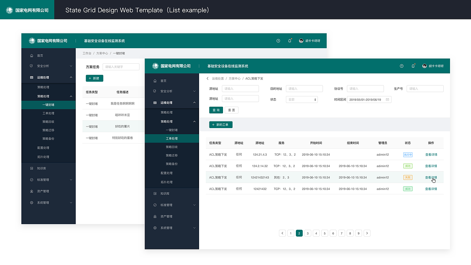This screenshot has width=471, height=265.
Task: Focus the 目的地址 input field
Action: (x=304, y=89)
